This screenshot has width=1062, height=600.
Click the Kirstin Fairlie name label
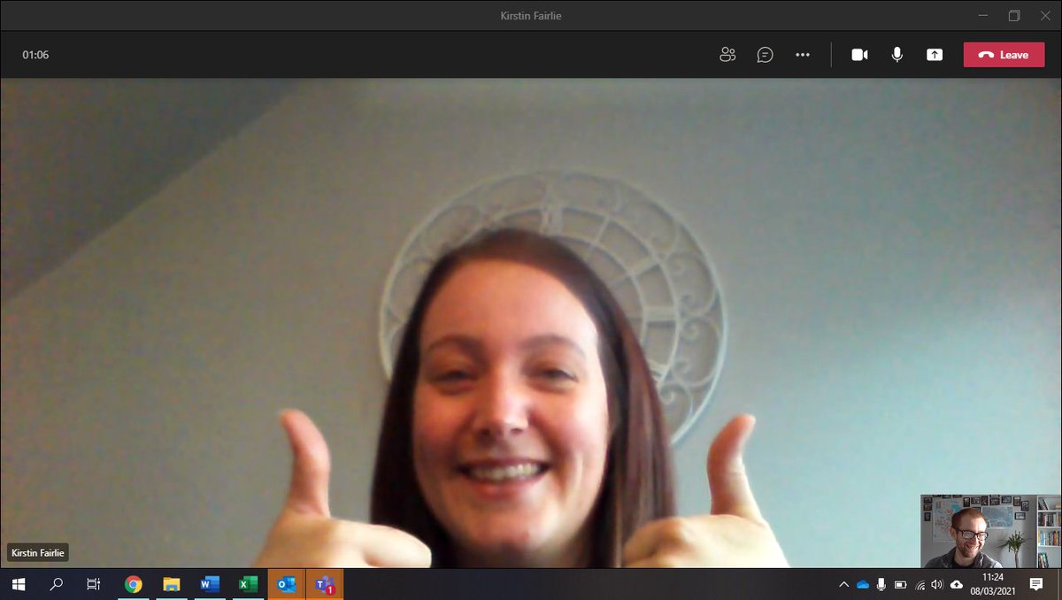(x=38, y=552)
